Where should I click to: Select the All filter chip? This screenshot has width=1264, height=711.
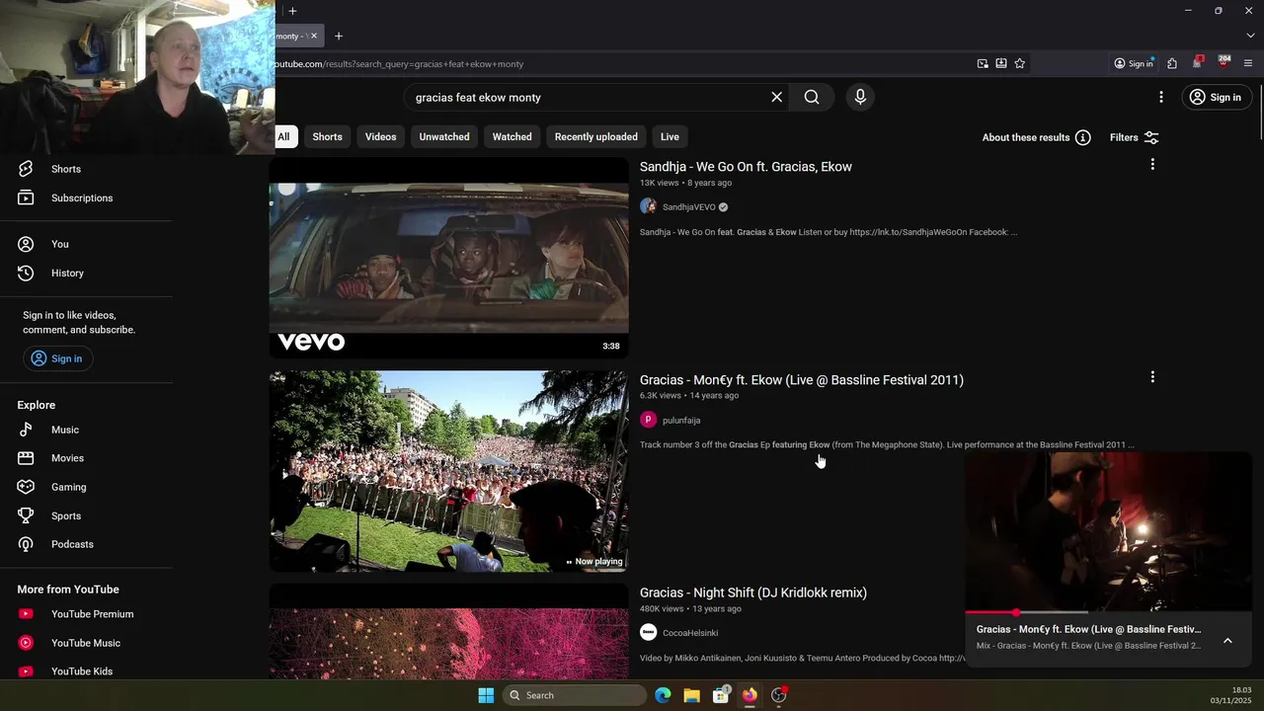(x=283, y=136)
